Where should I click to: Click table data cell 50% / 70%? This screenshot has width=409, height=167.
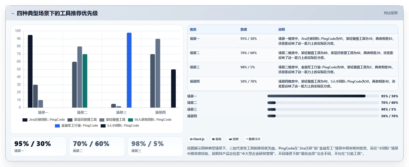248,81
